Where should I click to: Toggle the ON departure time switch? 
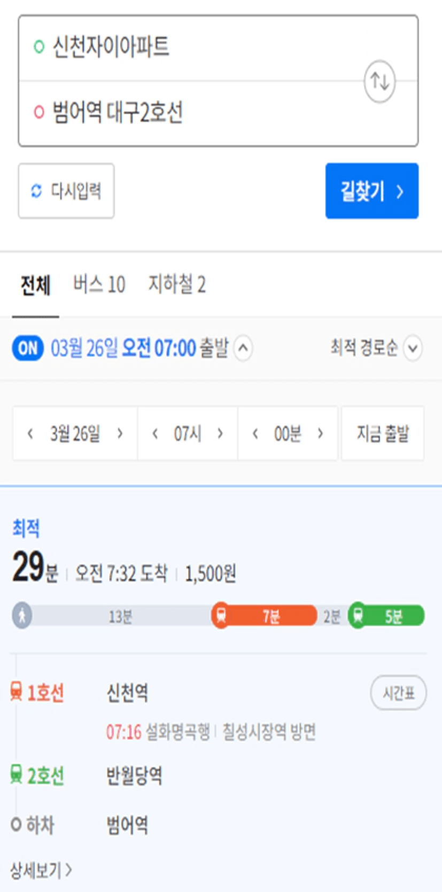[28, 348]
